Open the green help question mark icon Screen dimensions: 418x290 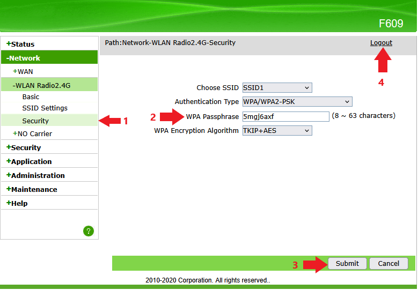pos(89,231)
